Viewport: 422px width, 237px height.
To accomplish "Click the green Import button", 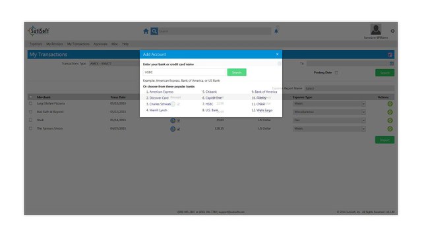I will 384,140.
